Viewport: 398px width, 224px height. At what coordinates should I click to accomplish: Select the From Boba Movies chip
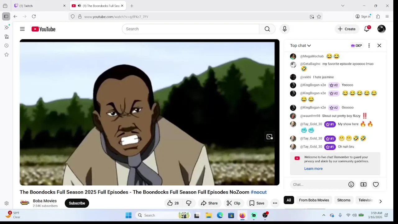click(x=314, y=200)
